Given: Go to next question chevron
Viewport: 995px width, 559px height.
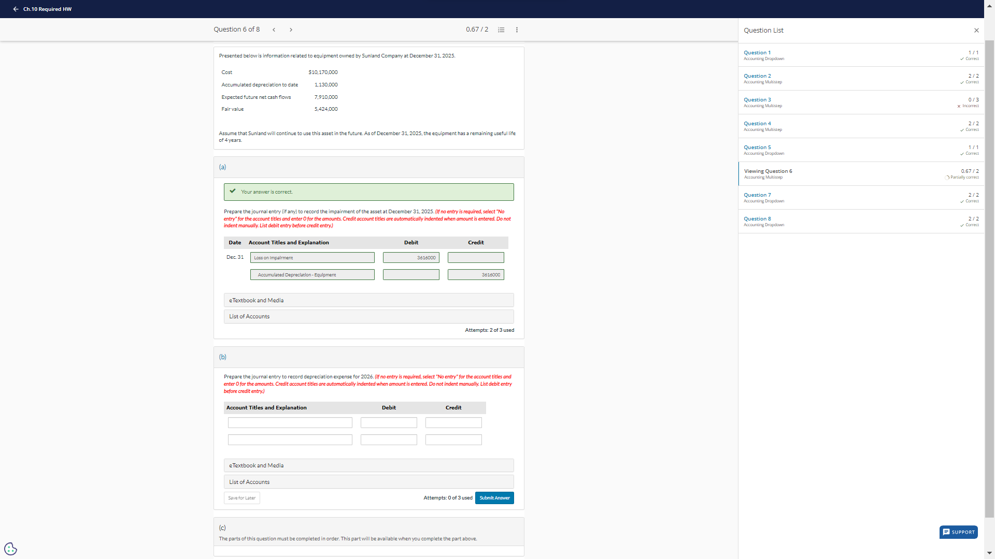Looking at the screenshot, I should tap(291, 30).
